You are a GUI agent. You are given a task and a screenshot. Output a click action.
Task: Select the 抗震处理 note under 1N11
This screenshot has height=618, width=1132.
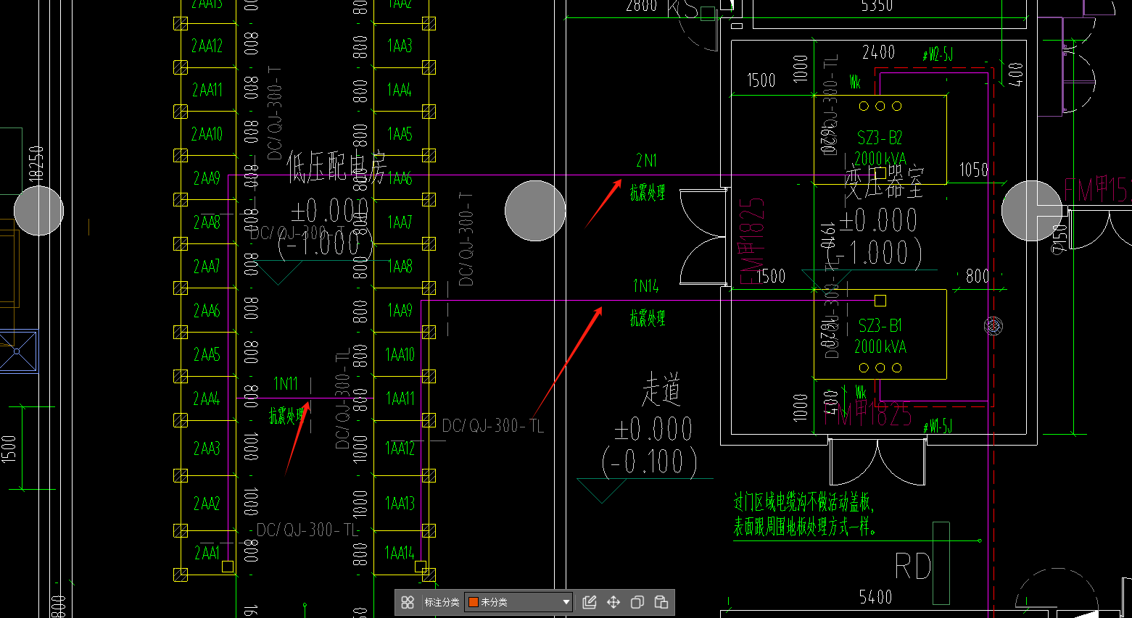click(x=287, y=415)
